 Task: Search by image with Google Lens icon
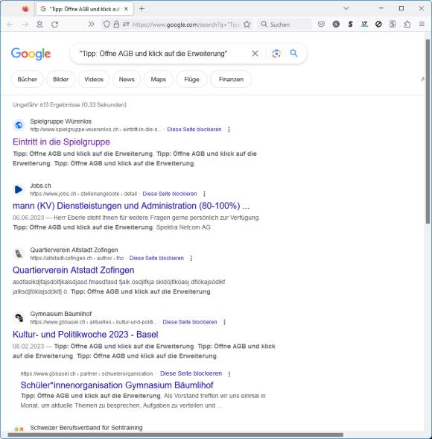click(x=276, y=53)
